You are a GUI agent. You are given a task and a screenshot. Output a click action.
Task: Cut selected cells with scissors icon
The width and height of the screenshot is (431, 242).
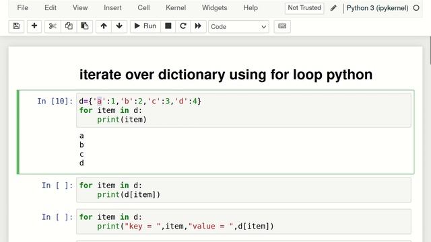[53, 26]
